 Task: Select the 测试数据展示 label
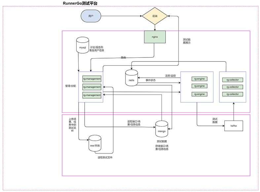[187, 41]
